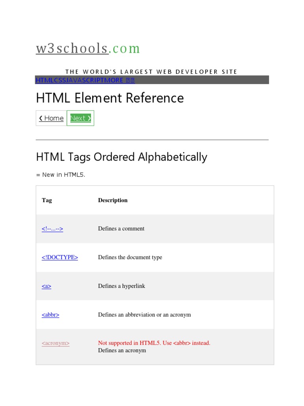Click the HTML Element Reference heading

coord(110,98)
